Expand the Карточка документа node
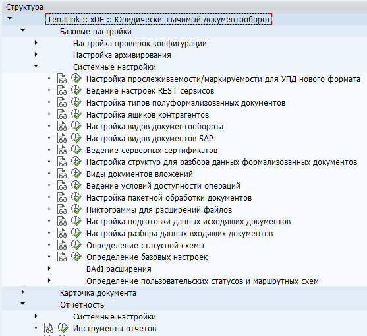 coord(22,292)
